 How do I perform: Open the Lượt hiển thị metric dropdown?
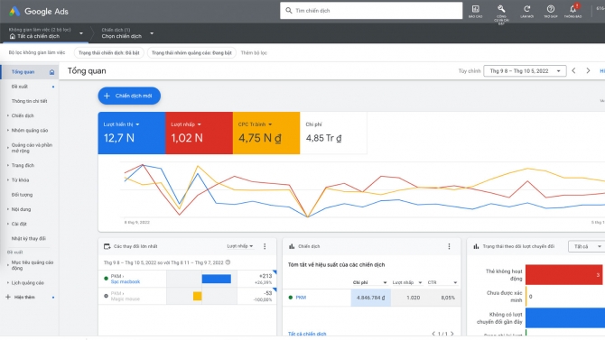(x=137, y=124)
